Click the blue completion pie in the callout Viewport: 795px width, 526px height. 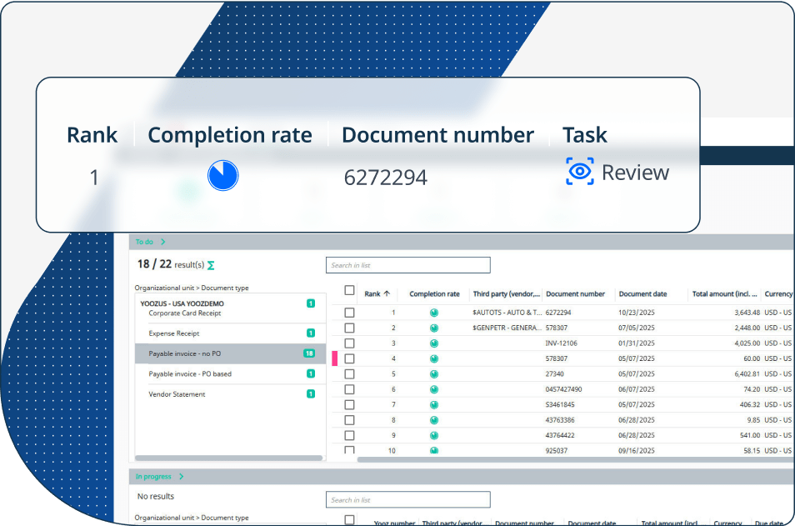point(223,176)
